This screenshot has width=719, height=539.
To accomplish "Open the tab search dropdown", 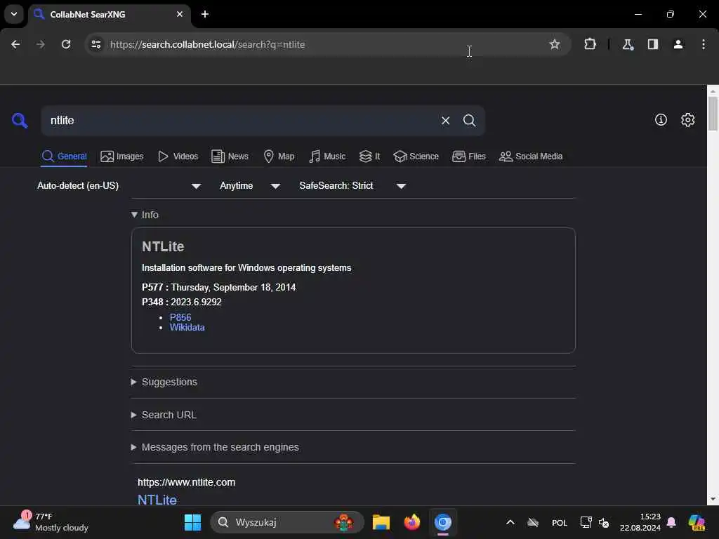I will coord(14,14).
